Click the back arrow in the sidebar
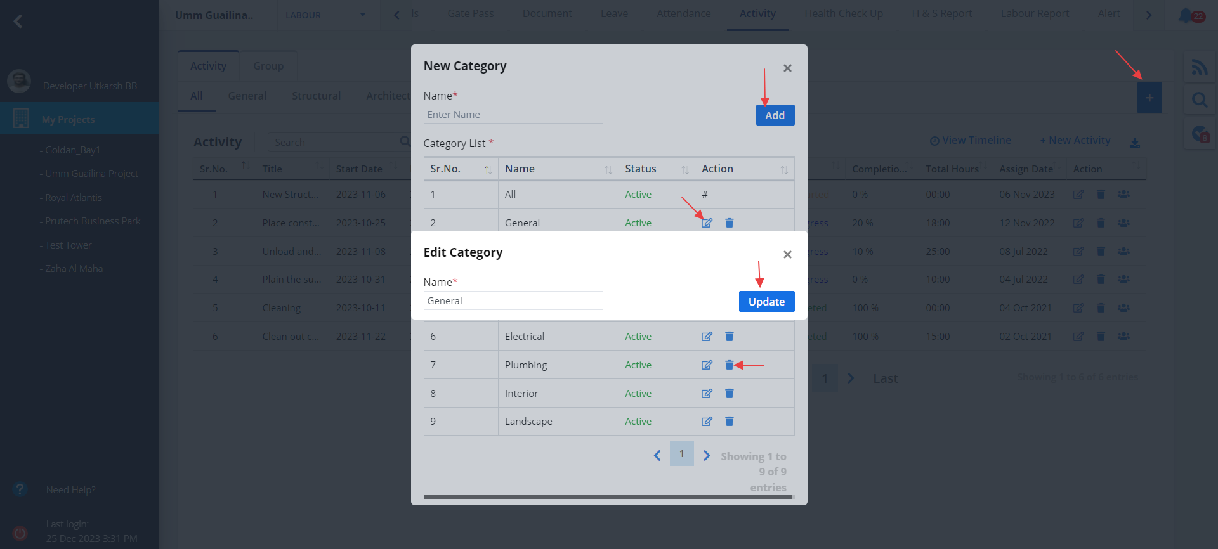This screenshot has height=549, width=1218. (18, 22)
